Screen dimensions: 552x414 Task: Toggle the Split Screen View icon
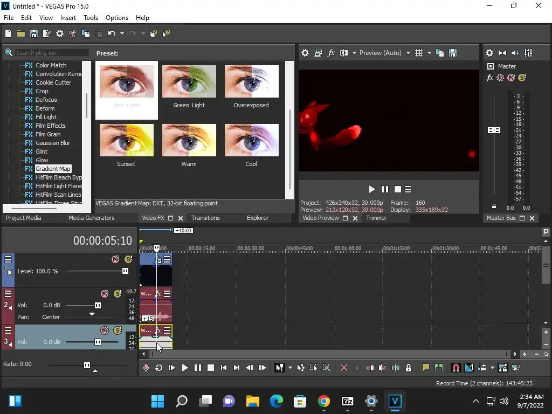click(x=344, y=53)
